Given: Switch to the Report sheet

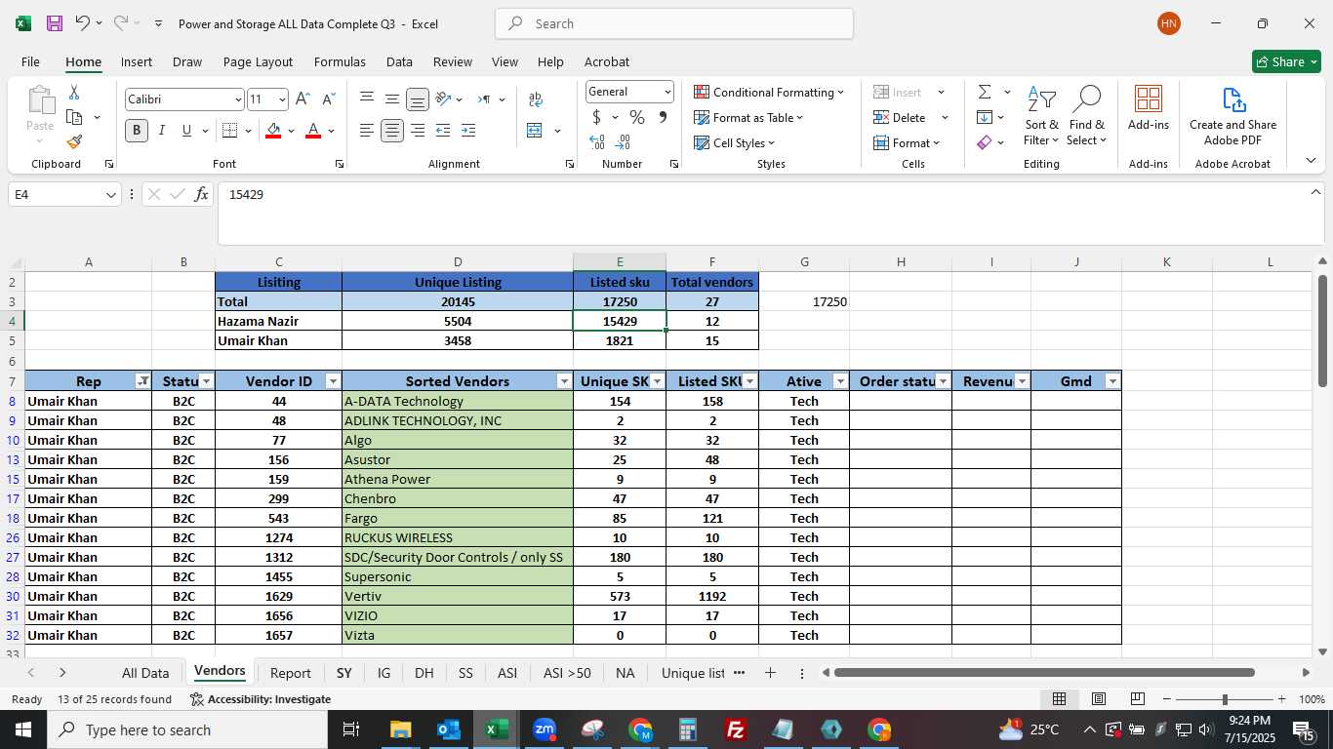Looking at the screenshot, I should (x=291, y=673).
